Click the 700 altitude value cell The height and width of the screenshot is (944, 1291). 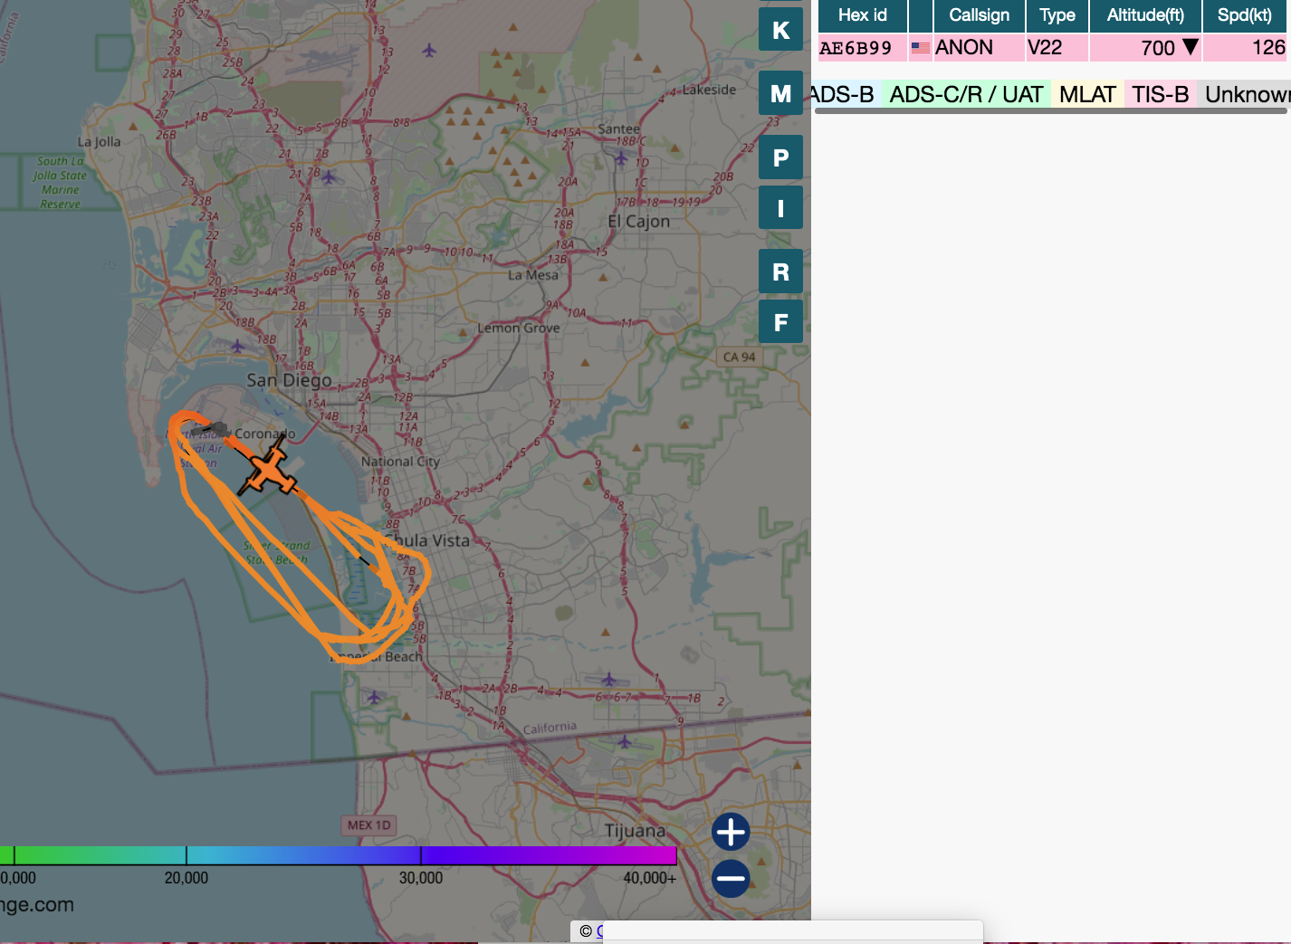[1145, 48]
